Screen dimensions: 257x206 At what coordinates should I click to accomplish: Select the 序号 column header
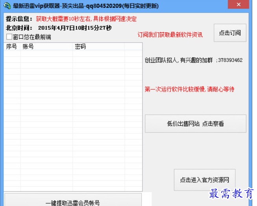(x=12, y=47)
